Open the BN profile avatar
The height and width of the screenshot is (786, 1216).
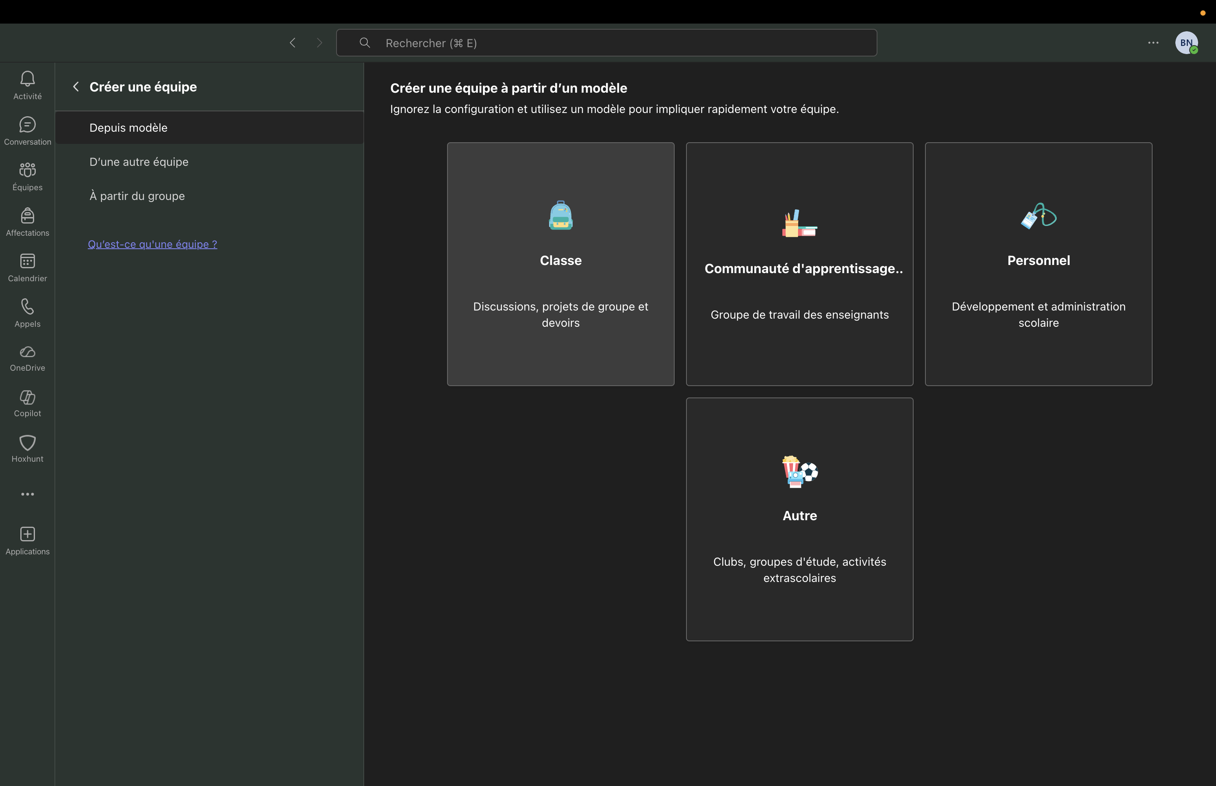pyautogui.click(x=1186, y=43)
